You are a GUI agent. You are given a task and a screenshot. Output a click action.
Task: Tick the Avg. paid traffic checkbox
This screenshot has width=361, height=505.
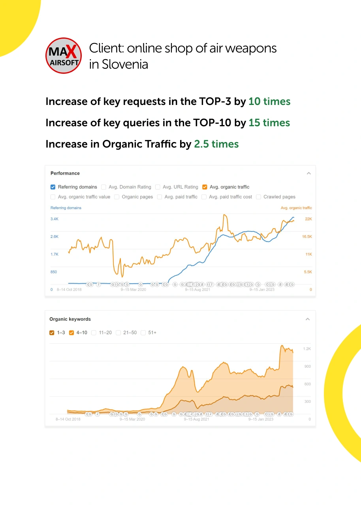[160, 197]
